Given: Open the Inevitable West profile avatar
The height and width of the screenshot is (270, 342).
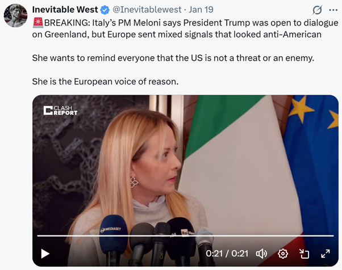Looking at the screenshot, I should pyautogui.click(x=15, y=15).
